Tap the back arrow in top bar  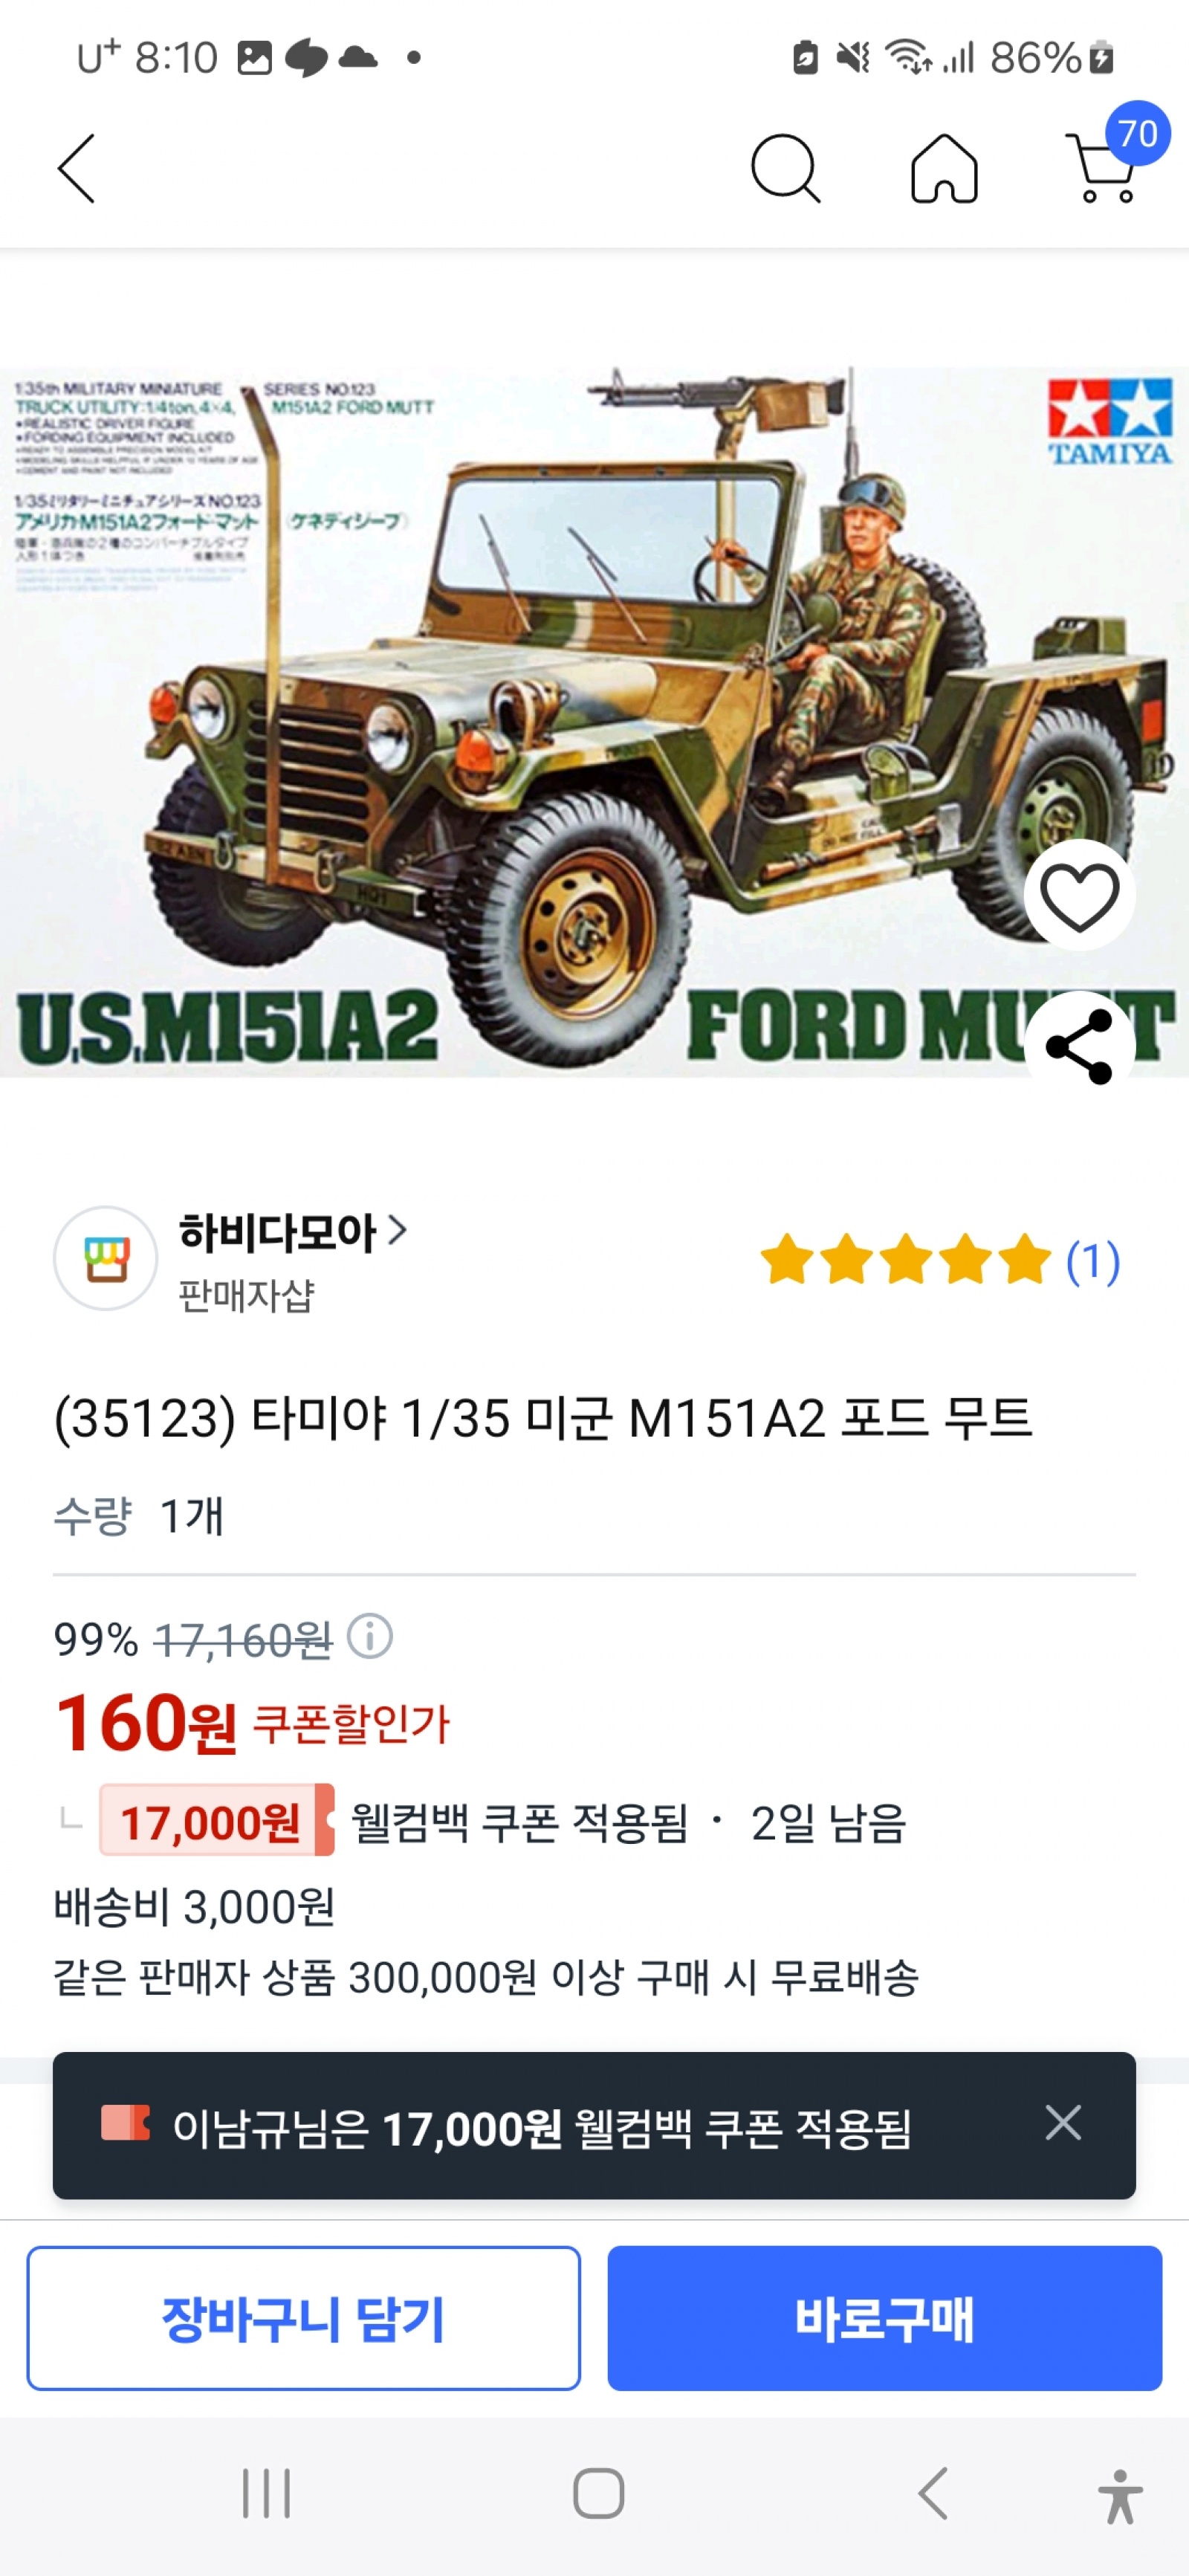pos(77,169)
